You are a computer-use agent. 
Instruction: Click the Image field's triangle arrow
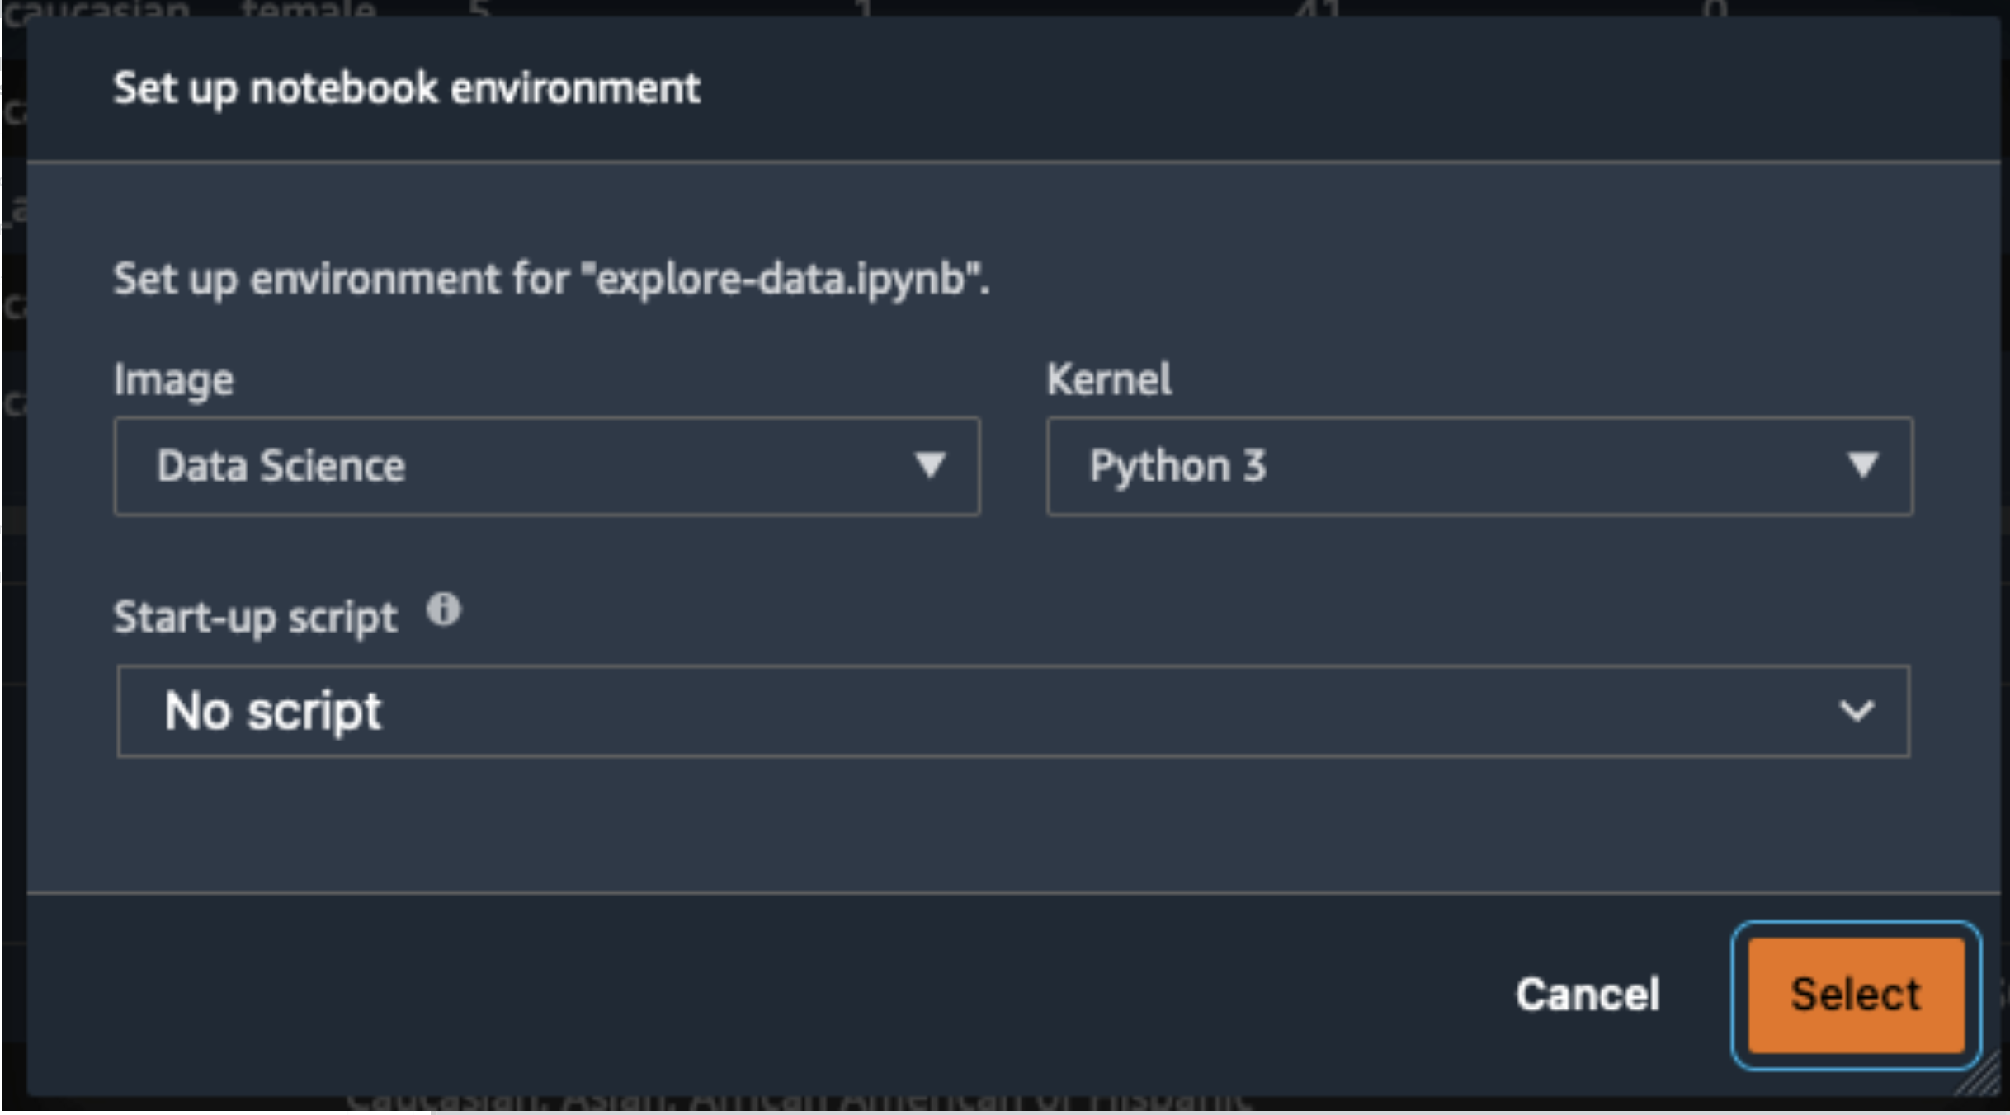pyautogui.click(x=930, y=465)
